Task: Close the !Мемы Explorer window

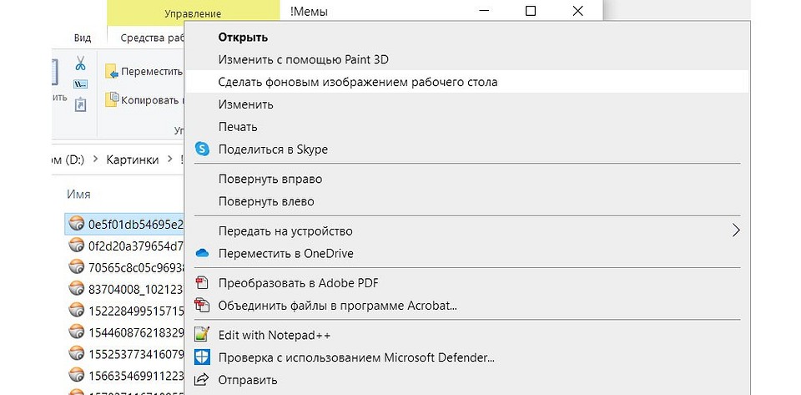Action: click(577, 11)
